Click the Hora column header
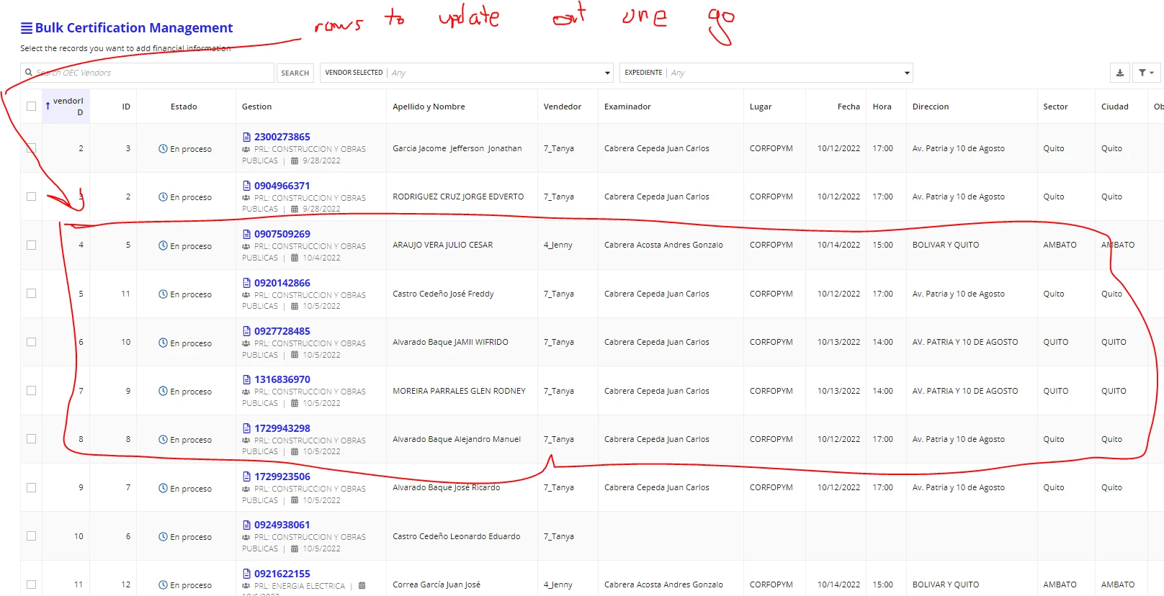This screenshot has height=596, width=1164. (x=882, y=107)
